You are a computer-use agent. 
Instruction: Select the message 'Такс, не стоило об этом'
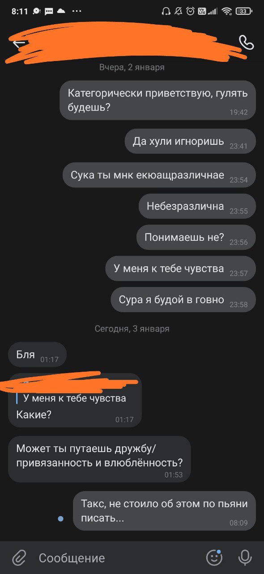point(164,511)
